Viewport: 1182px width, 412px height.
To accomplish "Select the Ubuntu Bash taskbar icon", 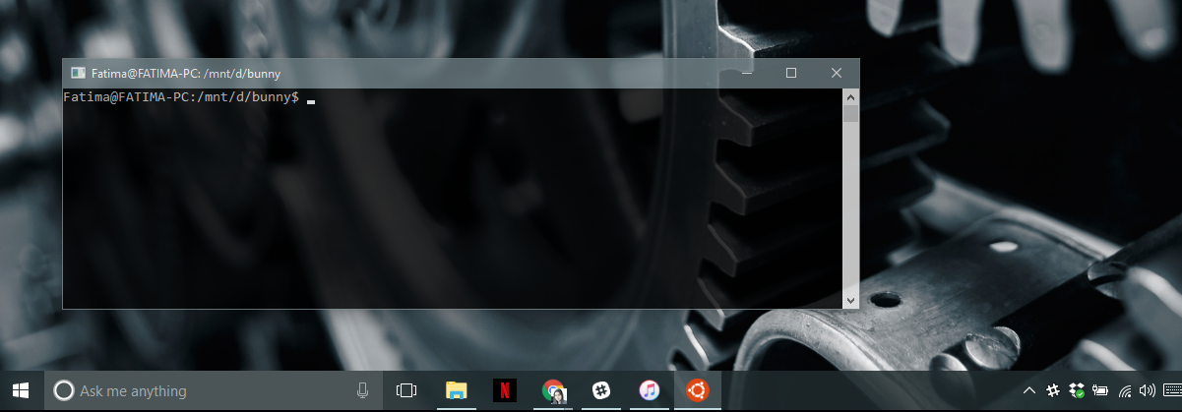I will click(698, 390).
